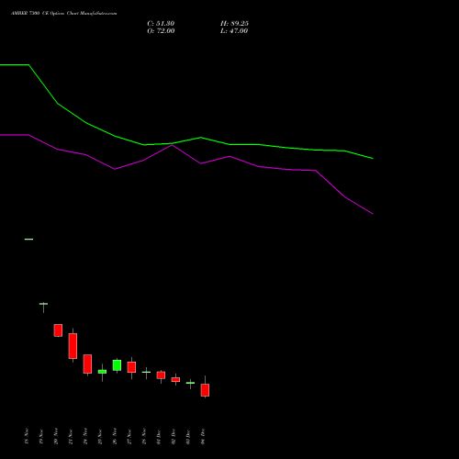This screenshot has height=459, width=459.
Task: Select the 20 Nov date label
Action: point(56,436)
